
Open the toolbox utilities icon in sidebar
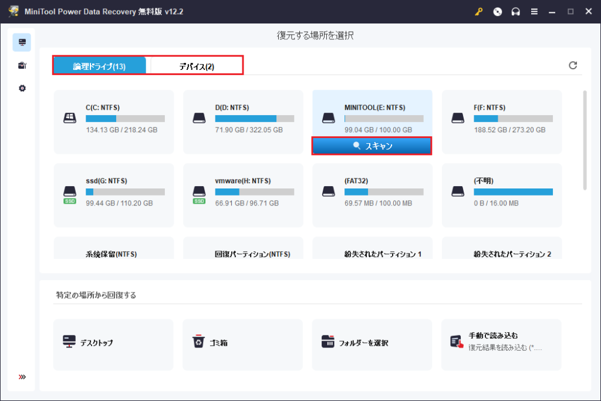coord(22,65)
